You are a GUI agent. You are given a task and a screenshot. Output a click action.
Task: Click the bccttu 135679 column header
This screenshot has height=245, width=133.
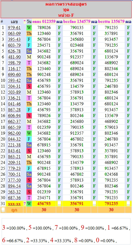tap(111, 22)
